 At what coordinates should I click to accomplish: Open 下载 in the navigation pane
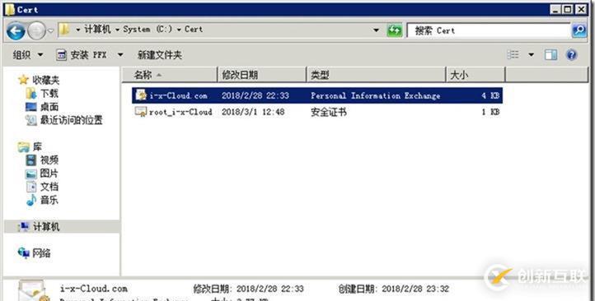(x=49, y=94)
